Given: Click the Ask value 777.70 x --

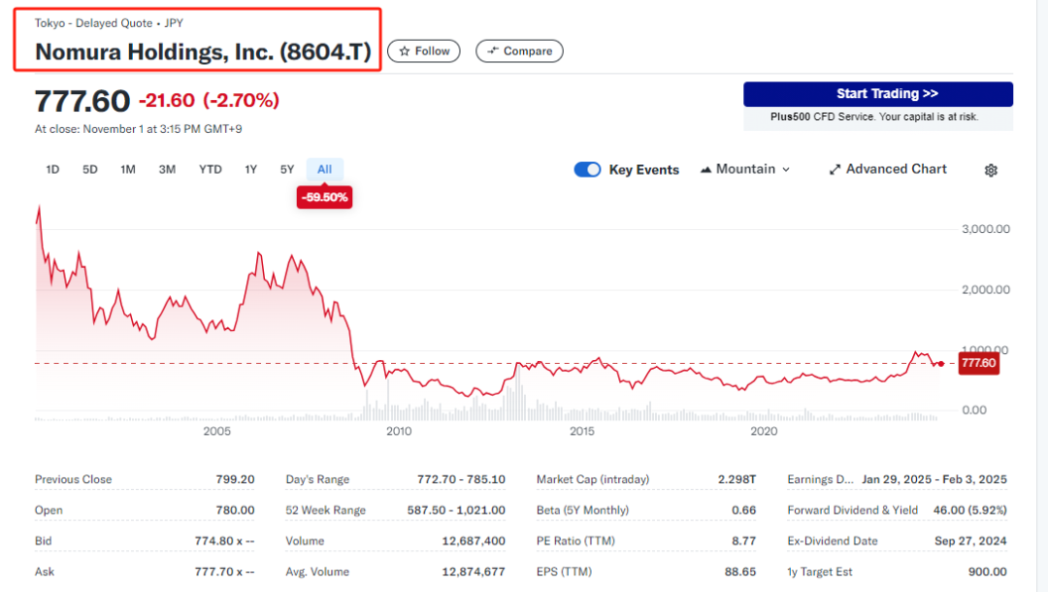Looking at the screenshot, I should (224, 572).
